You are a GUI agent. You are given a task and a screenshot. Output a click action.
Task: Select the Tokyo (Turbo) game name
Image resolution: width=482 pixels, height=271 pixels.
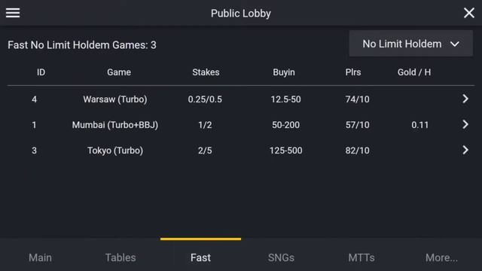(x=115, y=151)
